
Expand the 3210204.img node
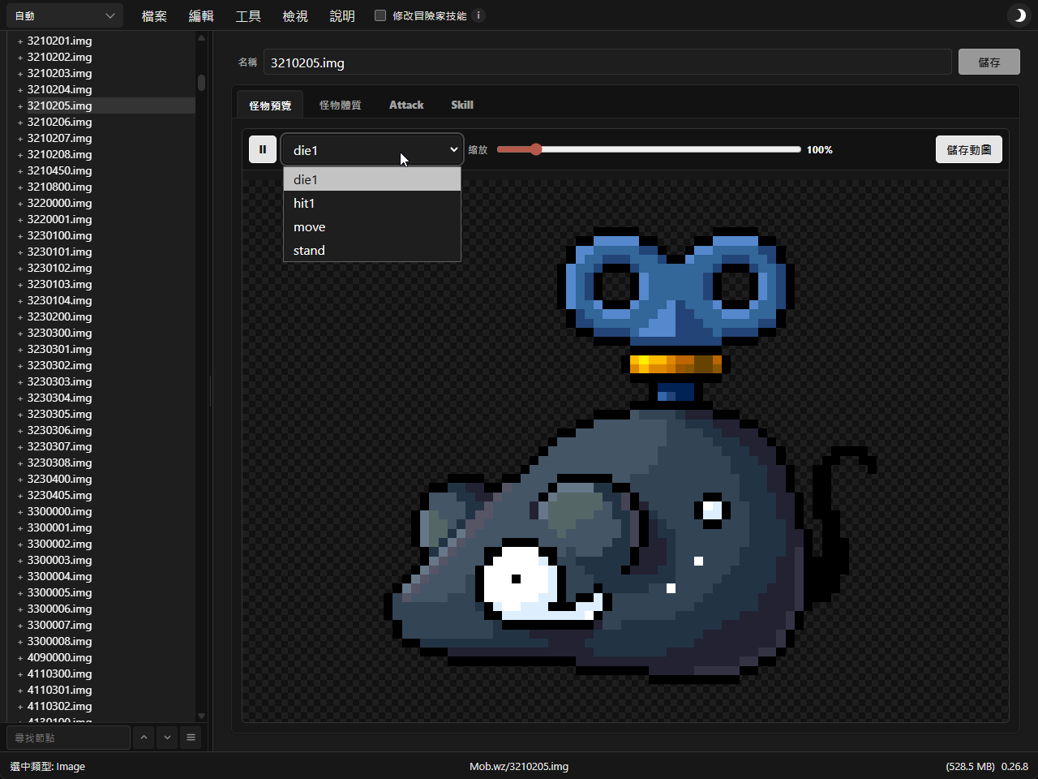pos(20,89)
